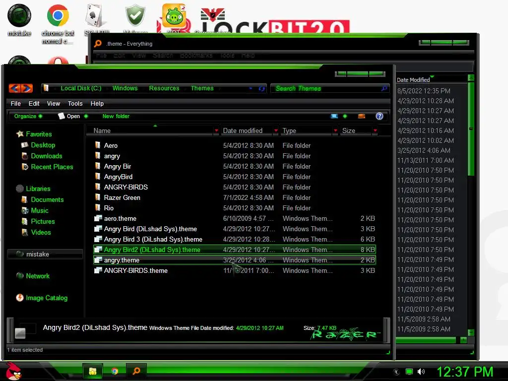Screen dimensions: 508x381
Task: Open the Help menu
Action: 97,104
